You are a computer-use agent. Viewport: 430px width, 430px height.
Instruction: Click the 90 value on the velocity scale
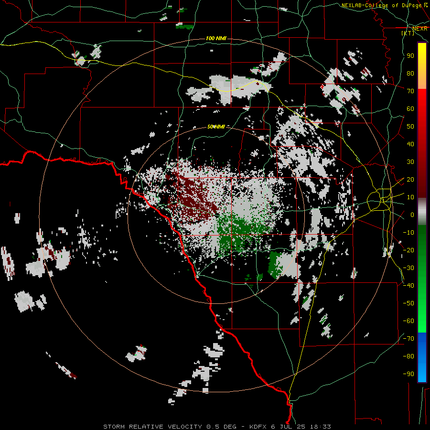point(410,56)
